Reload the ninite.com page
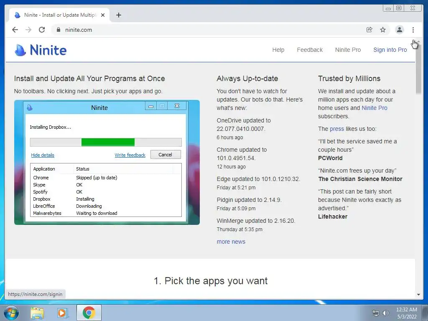 click(x=42, y=30)
